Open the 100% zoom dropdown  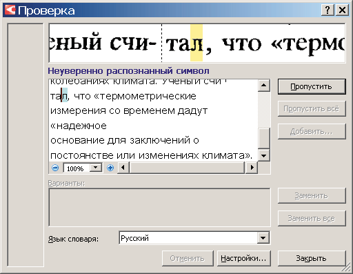point(96,168)
